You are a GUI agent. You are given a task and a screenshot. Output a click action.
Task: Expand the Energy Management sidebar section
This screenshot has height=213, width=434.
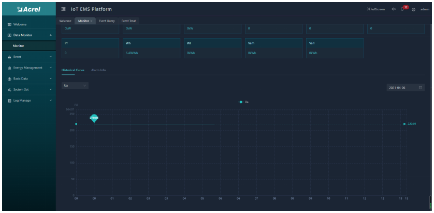(28, 67)
